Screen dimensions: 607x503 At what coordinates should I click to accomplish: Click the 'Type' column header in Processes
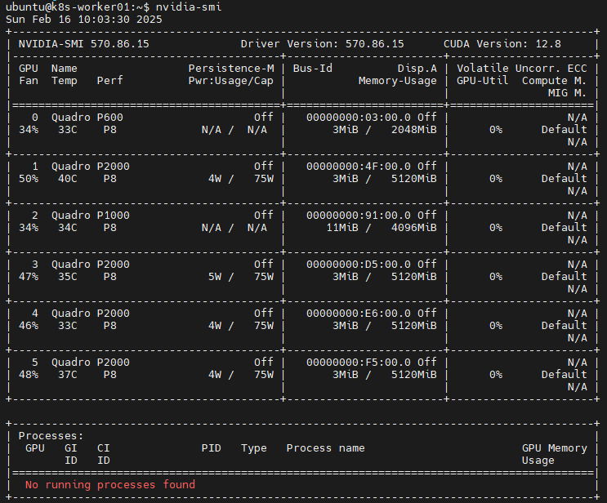tap(254, 448)
